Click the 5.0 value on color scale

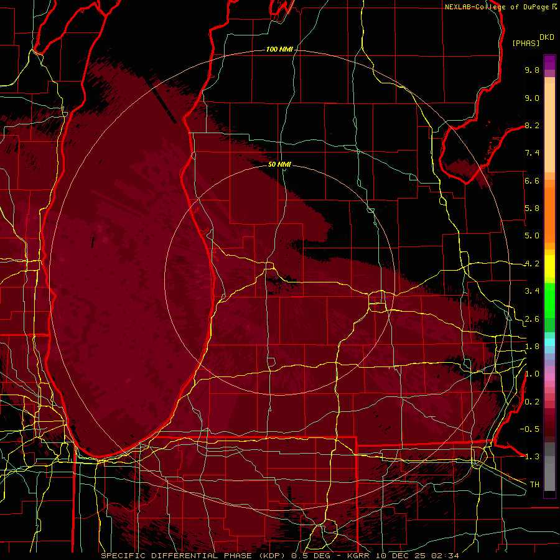click(x=532, y=236)
